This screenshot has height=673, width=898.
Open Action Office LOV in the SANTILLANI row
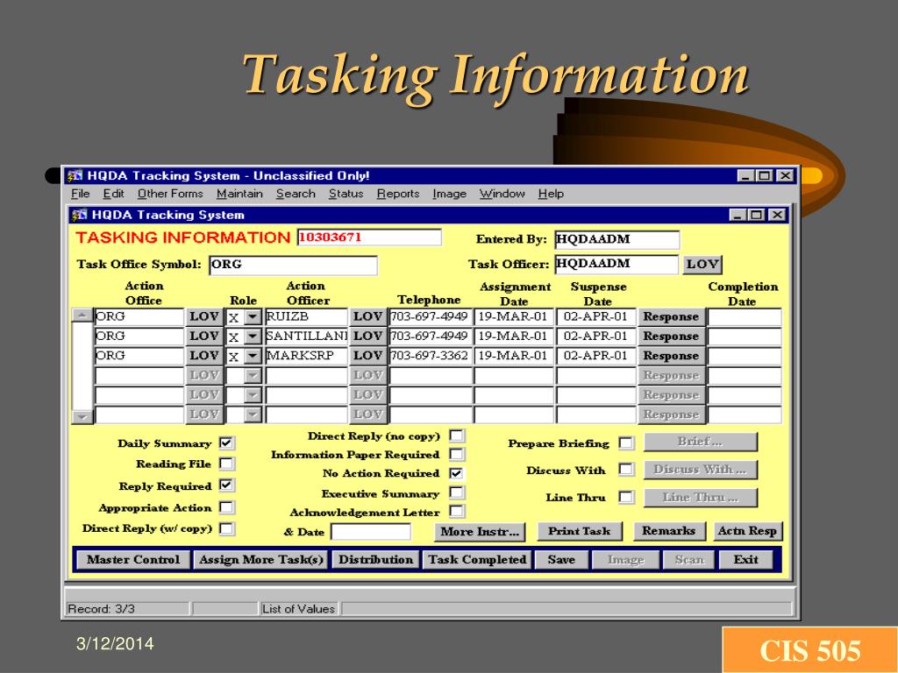point(203,336)
